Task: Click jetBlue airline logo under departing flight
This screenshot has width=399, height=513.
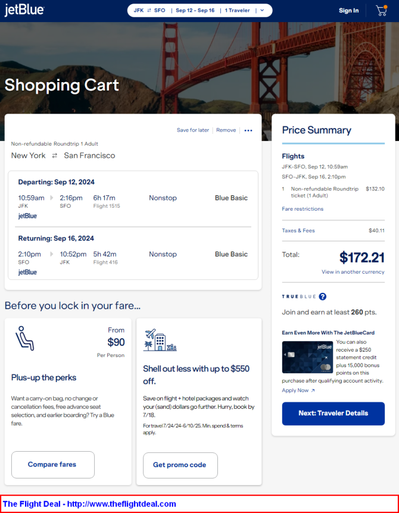Action: click(x=27, y=216)
